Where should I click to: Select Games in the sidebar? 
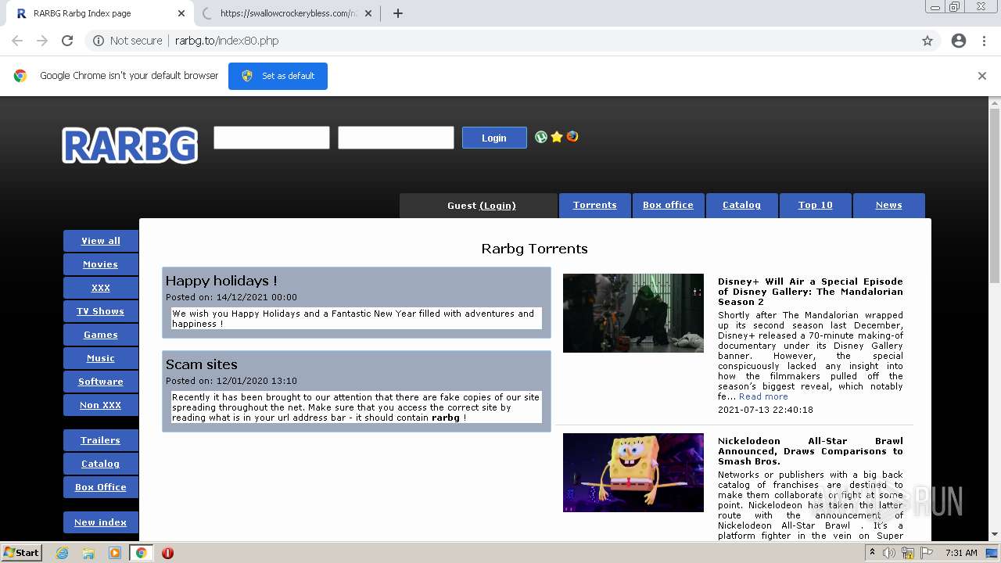coord(101,335)
